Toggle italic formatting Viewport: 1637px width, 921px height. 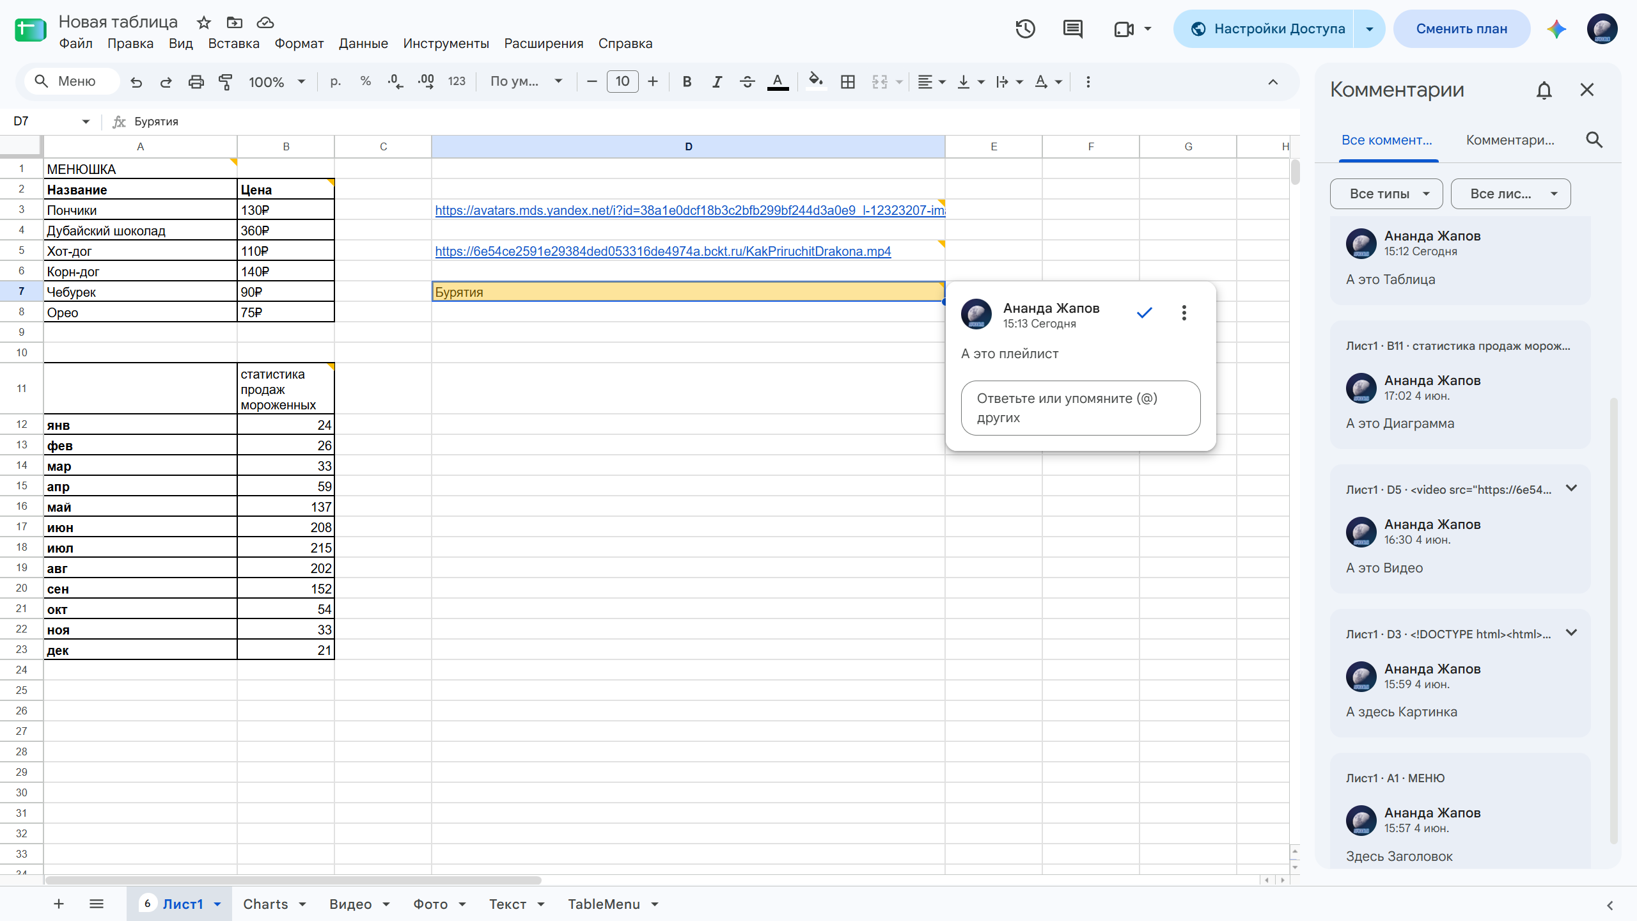717,82
